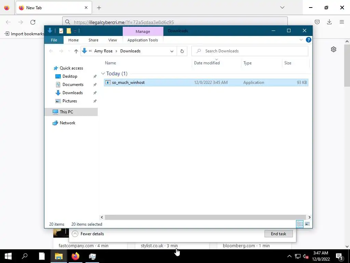This screenshot has height=263, width=350.
Task: Click Explorer new folder quick access icon
Action: (x=69, y=31)
